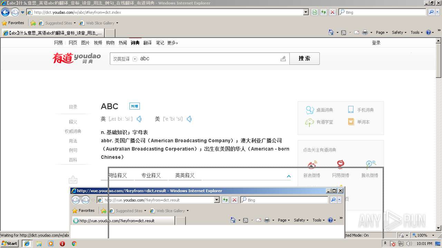Click the Home icon in xue.youdao popup window
Screen dimensions: 442x248
233,220
